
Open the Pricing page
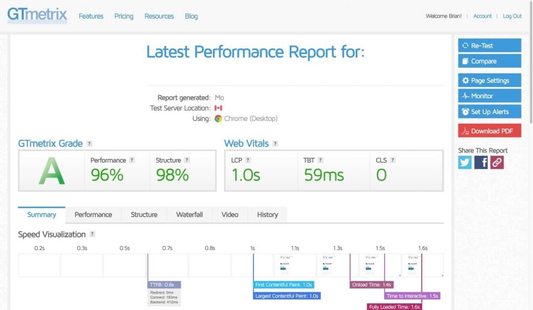[x=124, y=16]
